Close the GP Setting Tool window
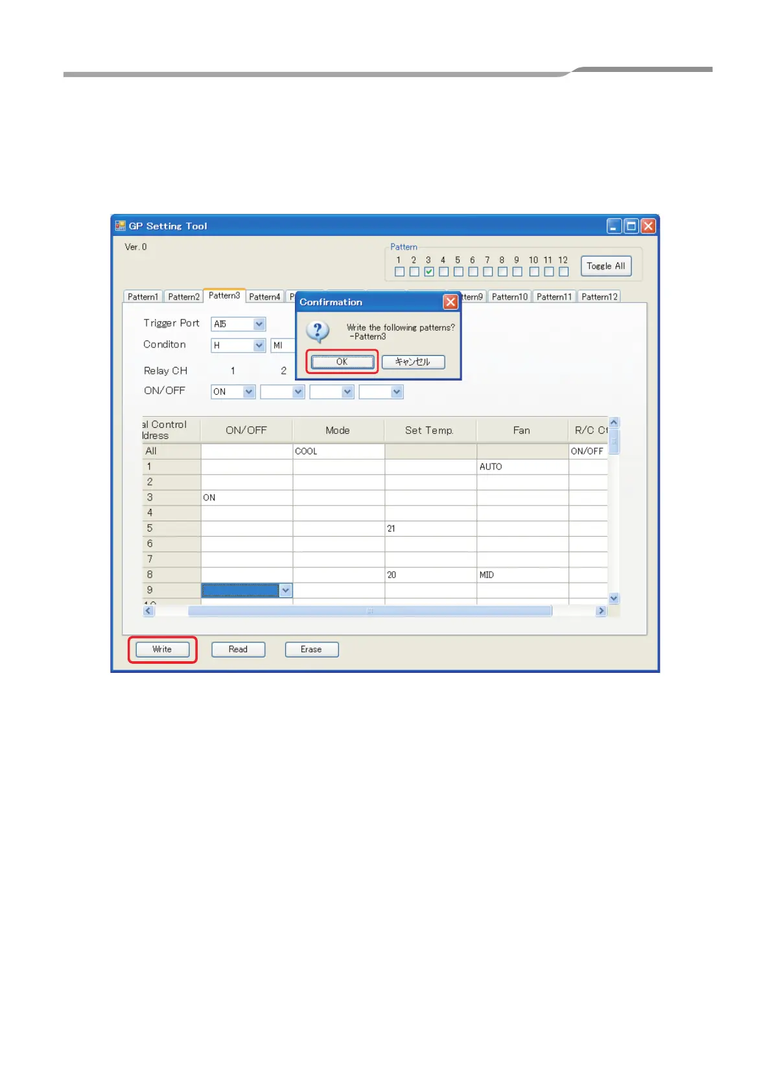 tap(648, 226)
